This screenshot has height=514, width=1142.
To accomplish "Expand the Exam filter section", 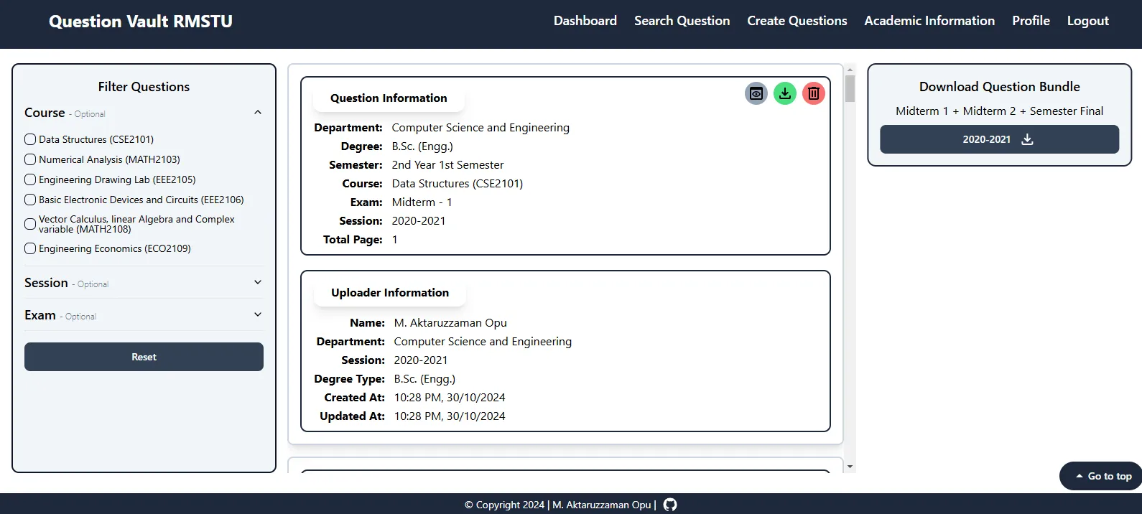I will [258, 315].
